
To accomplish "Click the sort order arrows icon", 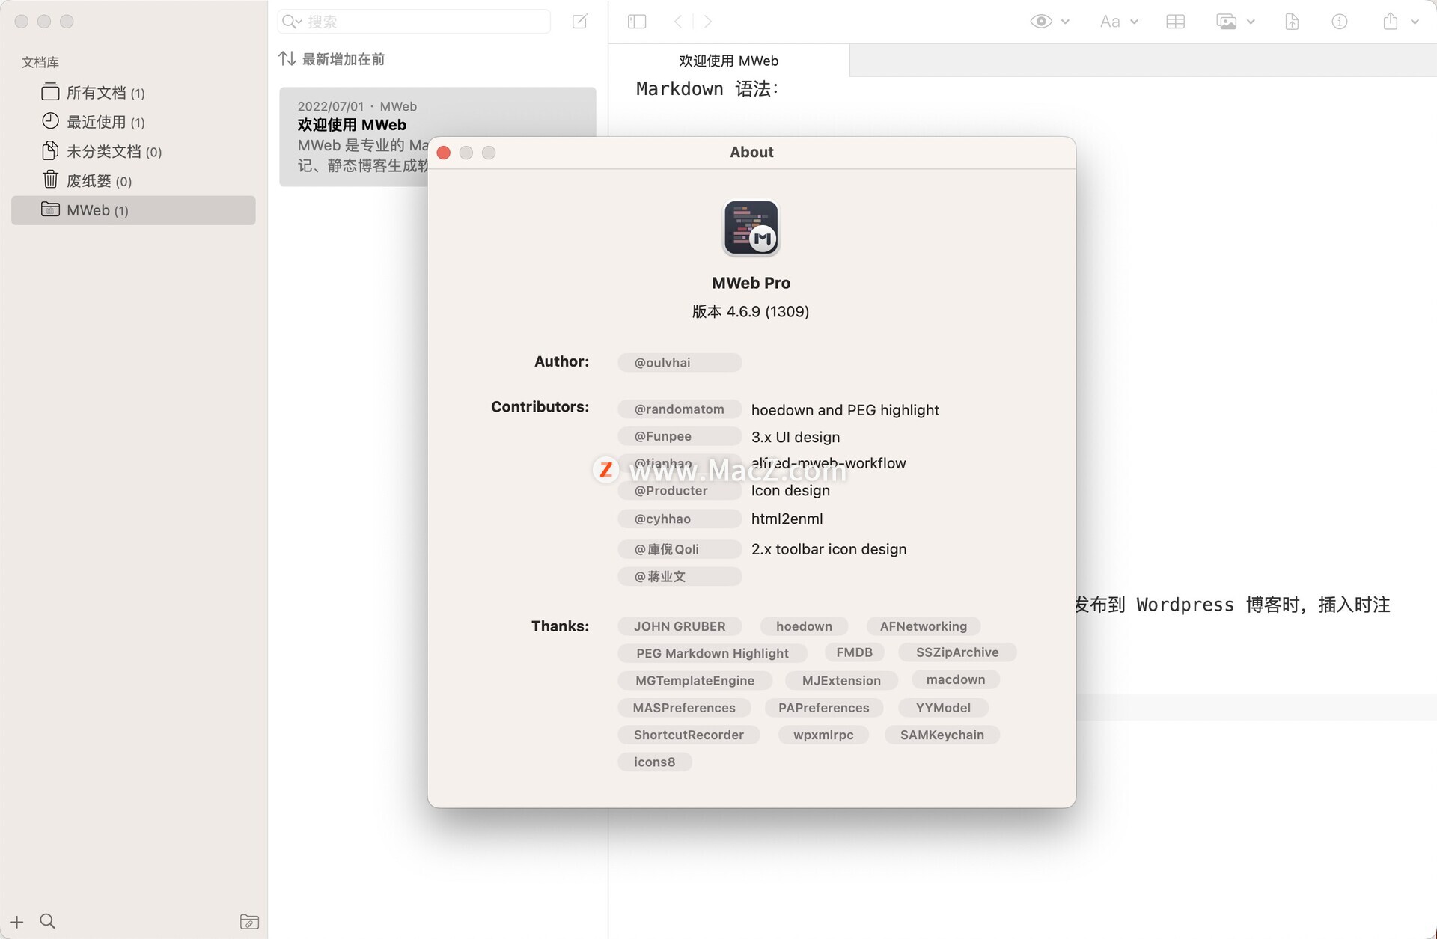I will click(287, 58).
